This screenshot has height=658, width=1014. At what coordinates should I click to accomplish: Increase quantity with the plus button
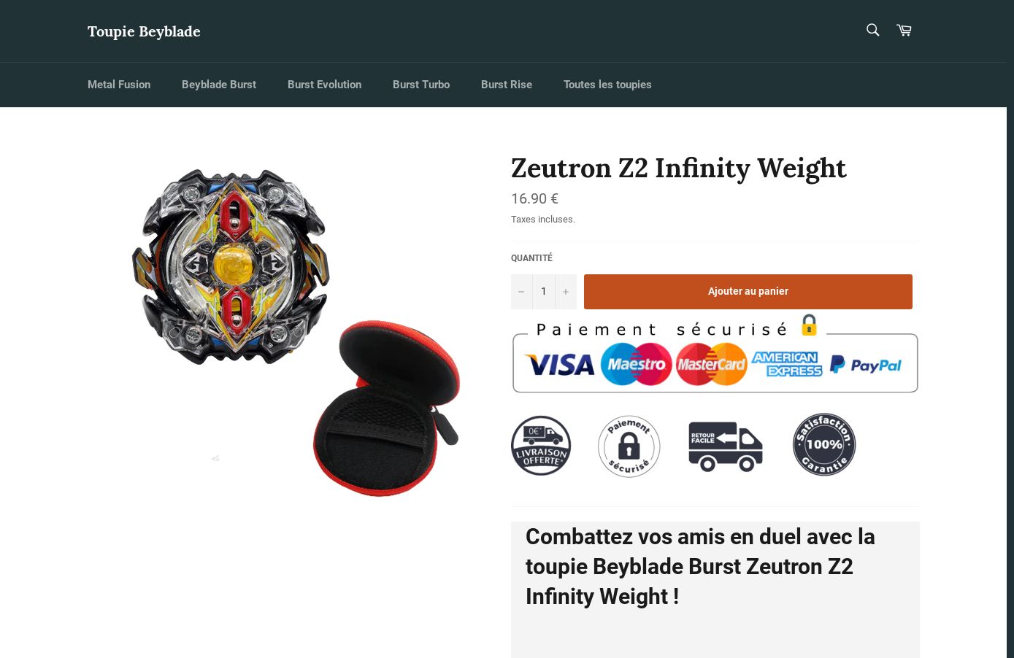[x=566, y=292]
